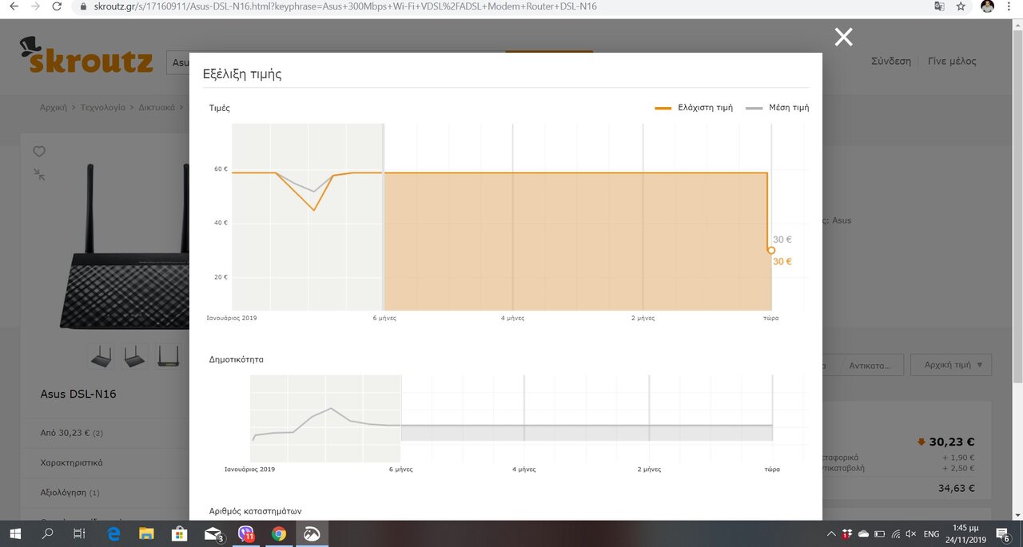Click the 2 μήνες marker on price chart

click(x=643, y=318)
